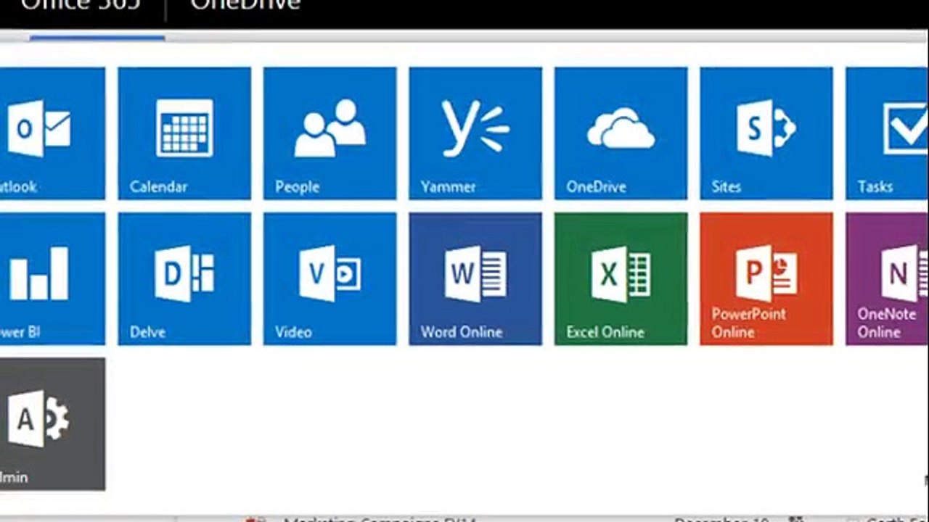Open the Yammer tile

[x=475, y=133]
